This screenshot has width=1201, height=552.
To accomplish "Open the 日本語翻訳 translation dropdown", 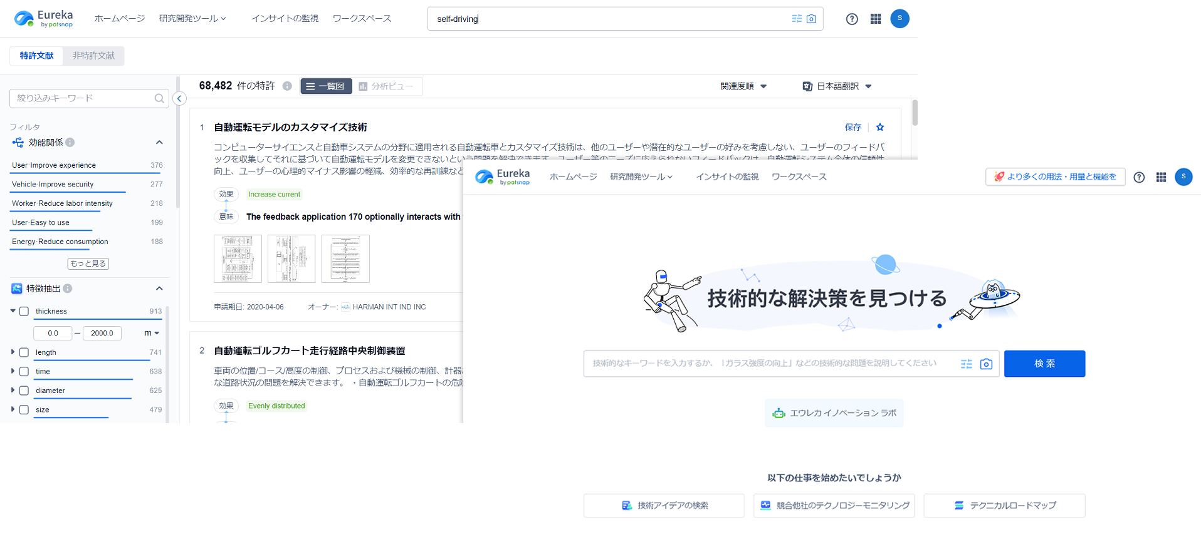I will [x=837, y=86].
